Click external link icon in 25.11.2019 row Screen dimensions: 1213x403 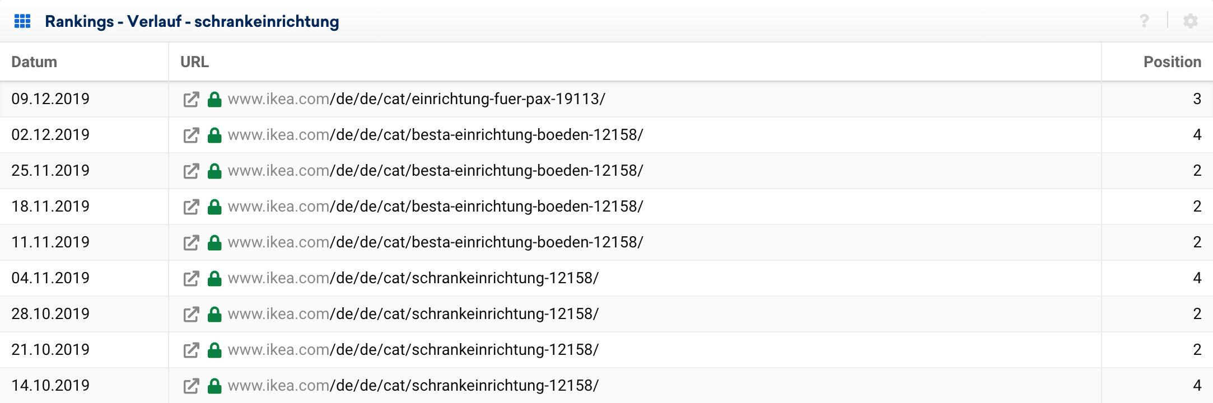click(191, 171)
